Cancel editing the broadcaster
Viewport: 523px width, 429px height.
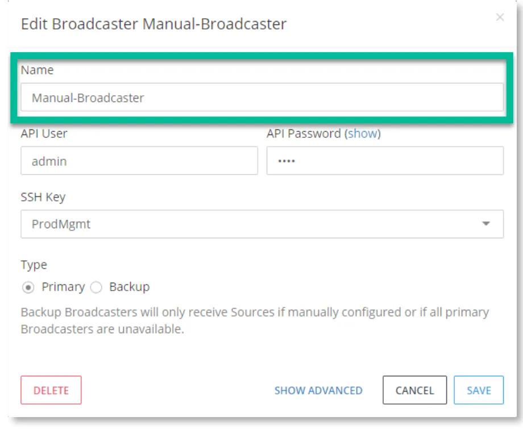point(414,390)
